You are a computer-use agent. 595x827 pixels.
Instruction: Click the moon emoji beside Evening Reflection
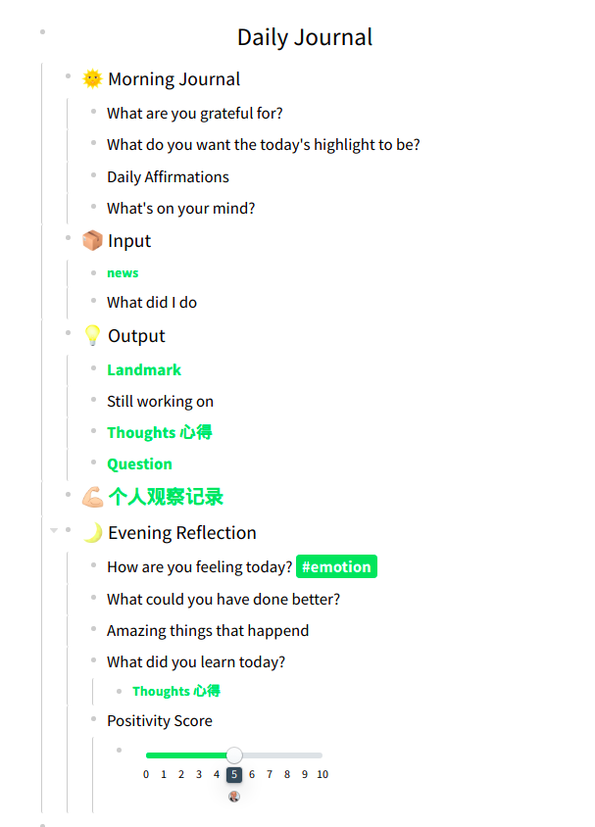(92, 533)
